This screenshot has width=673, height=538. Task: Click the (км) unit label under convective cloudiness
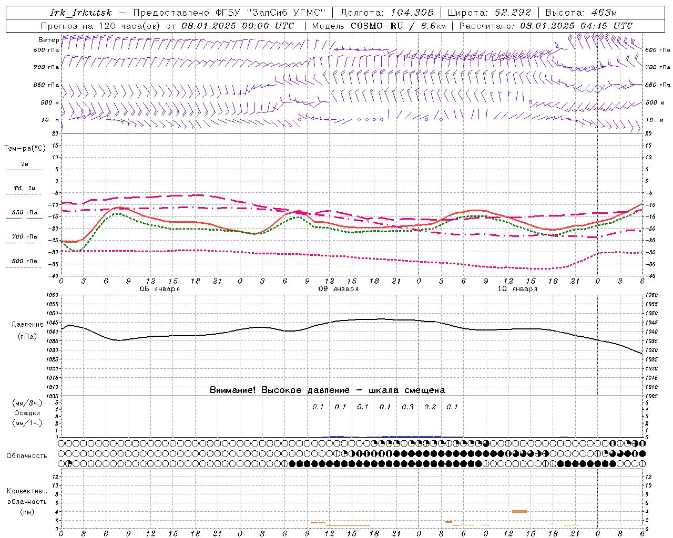27,512
